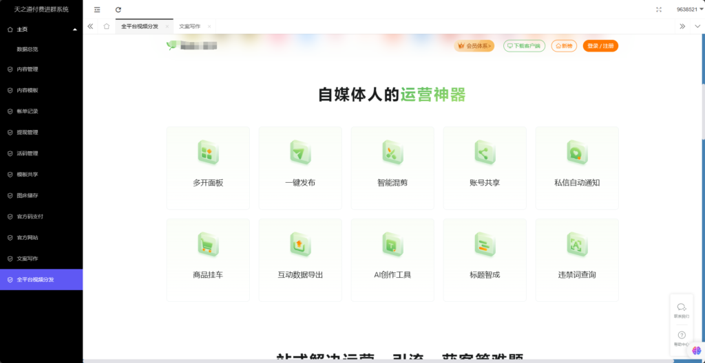Collapse the 主页 menu arrow
Viewport: 705px width, 363px height.
pos(75,29)
